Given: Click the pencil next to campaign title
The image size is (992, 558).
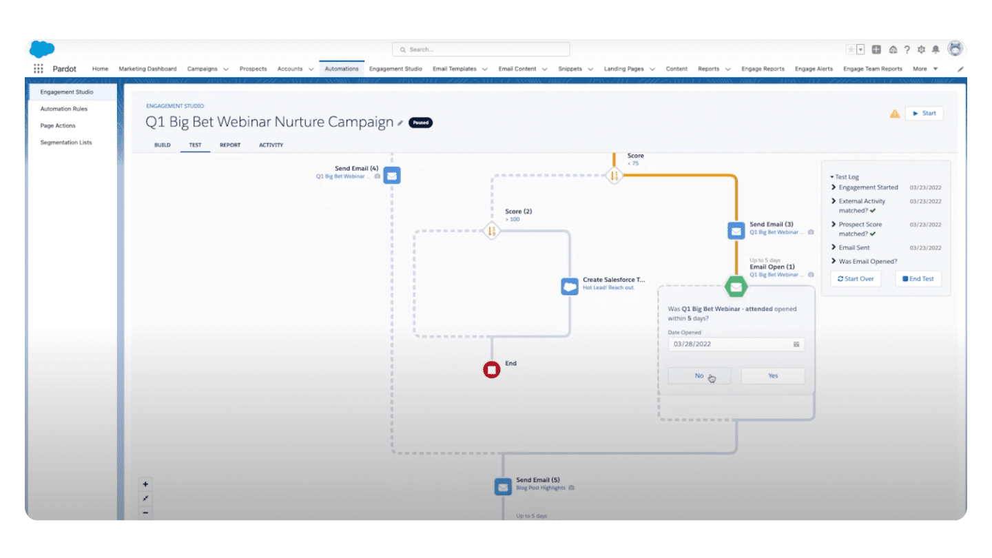Looking at the screenshot, I should point(400,123).
